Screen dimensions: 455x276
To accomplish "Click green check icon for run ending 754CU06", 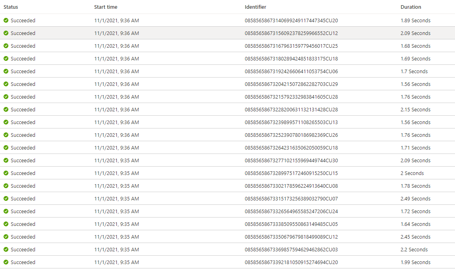I will point(6,72).
